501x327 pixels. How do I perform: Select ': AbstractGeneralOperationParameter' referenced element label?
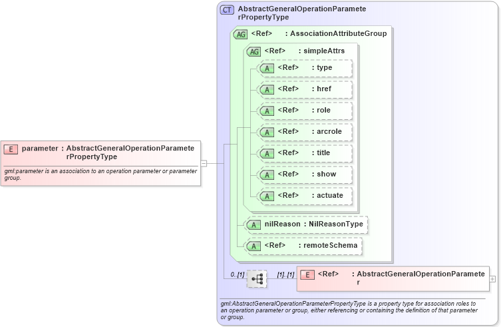coord(418,278)
